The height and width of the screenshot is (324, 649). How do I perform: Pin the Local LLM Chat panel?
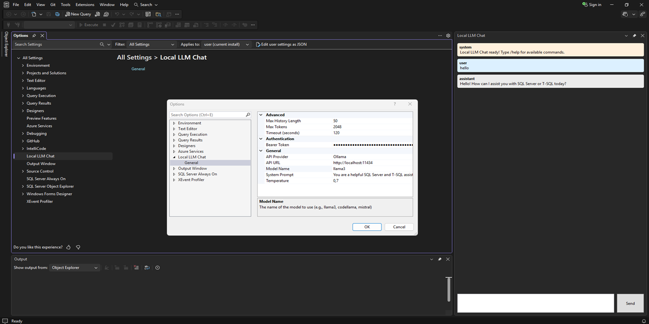[x=634, y=35]
